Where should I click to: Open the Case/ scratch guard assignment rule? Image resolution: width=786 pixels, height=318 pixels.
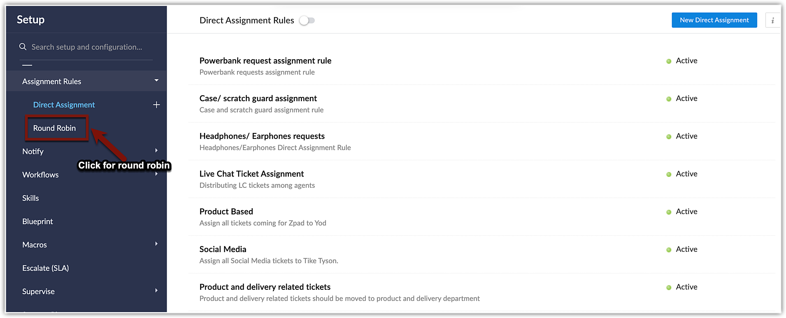[258, 98]
